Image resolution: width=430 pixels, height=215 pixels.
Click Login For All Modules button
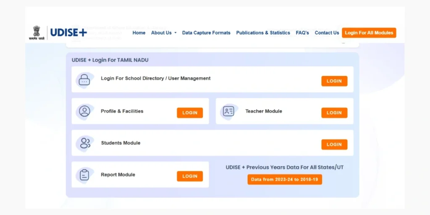(x=369, y=33)
